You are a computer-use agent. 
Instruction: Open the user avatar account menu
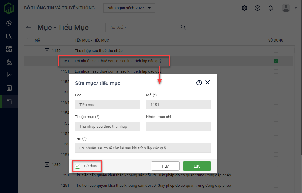click(286, 8)
